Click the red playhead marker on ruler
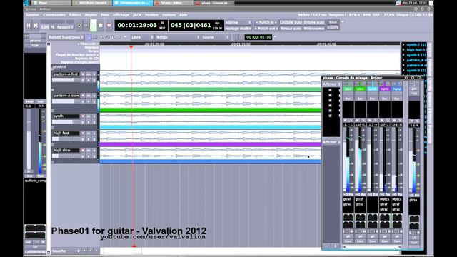Screen dimensions: 457x257 131,47
